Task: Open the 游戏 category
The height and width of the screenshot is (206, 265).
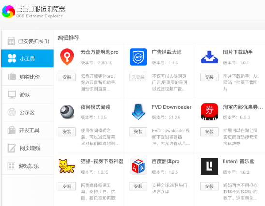Action: [x=28, y=95]
